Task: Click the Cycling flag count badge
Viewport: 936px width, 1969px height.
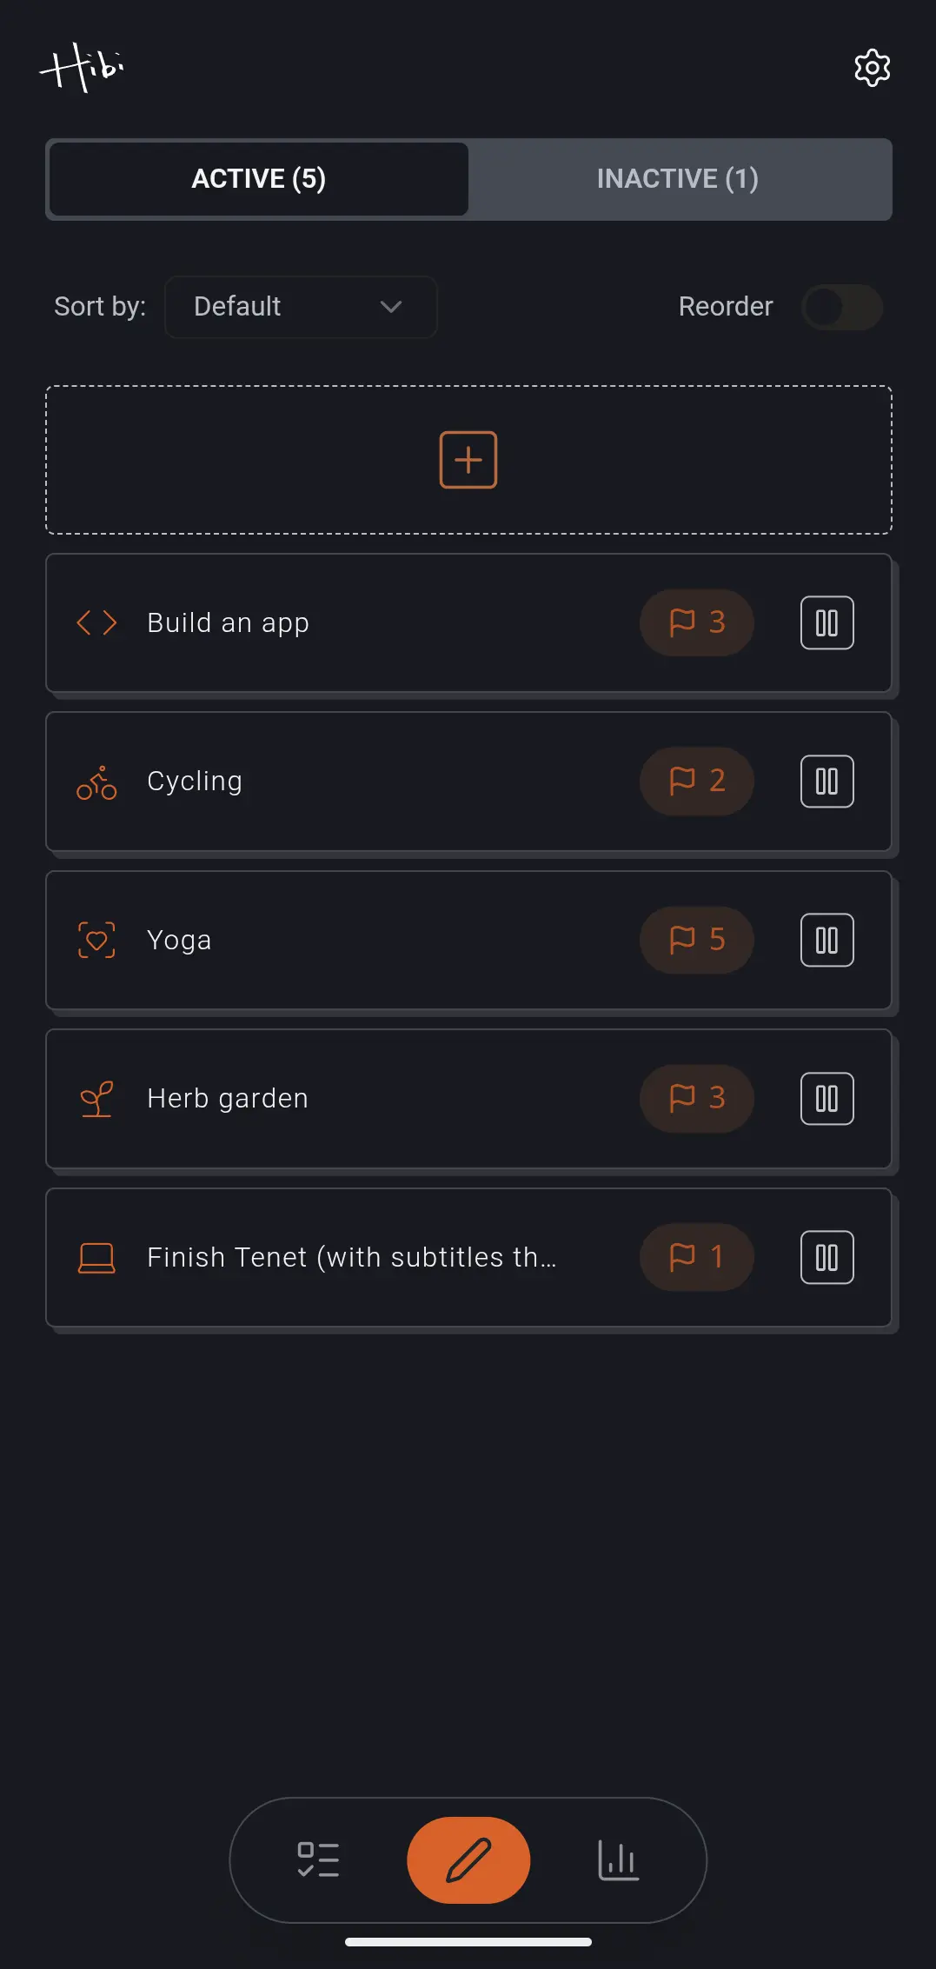Action: pyautogui.click(x=696, y=782)
